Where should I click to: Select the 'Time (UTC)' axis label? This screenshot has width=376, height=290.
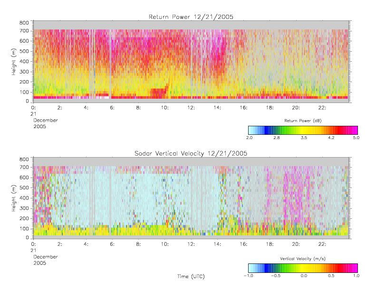191,276
